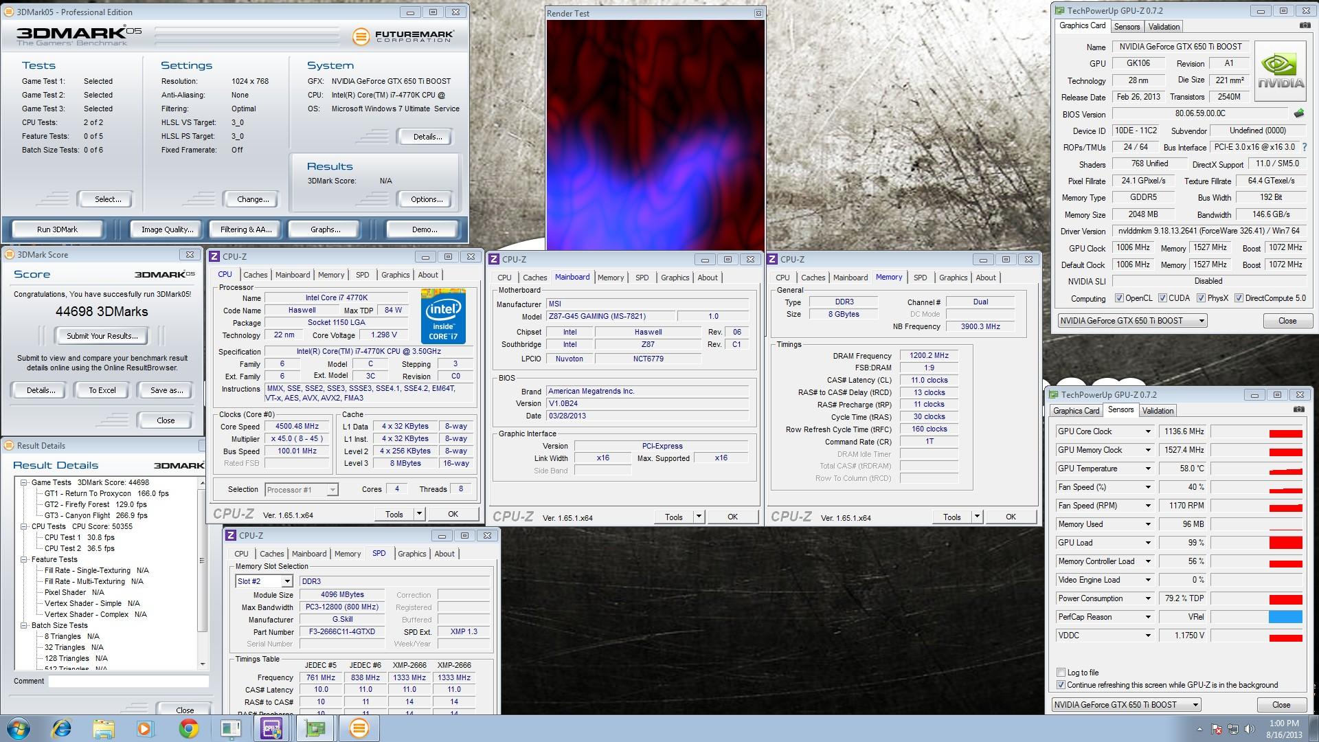Click the BIOS save chip icon in GPU-Z
Screen dimensions: 1319x742
point(1299,113)
